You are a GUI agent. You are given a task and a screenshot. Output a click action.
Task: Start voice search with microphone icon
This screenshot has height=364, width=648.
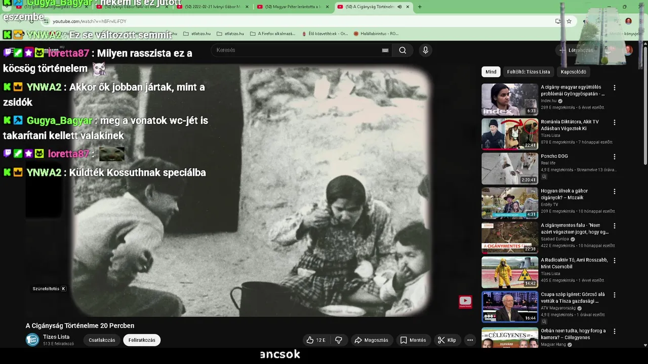(425, 50)
